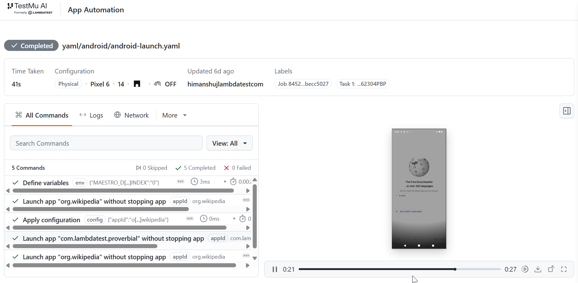
Task: Click the Task 1: ...62304PBP label
Action: pyautogui.click(x=363, y=84)
